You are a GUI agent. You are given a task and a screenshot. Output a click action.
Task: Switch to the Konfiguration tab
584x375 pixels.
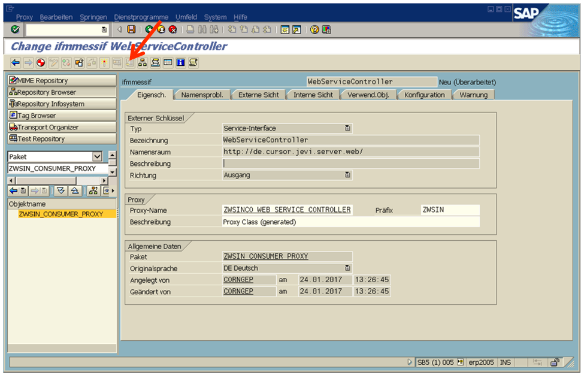424,95
